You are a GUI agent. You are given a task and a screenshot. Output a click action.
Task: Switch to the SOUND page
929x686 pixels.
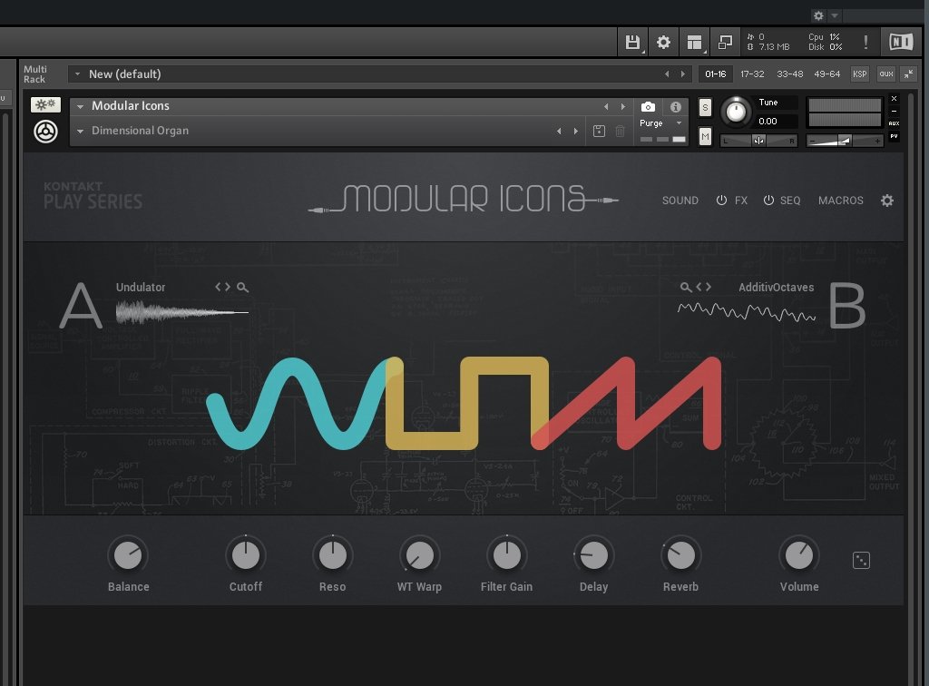[x=680, y=201]
